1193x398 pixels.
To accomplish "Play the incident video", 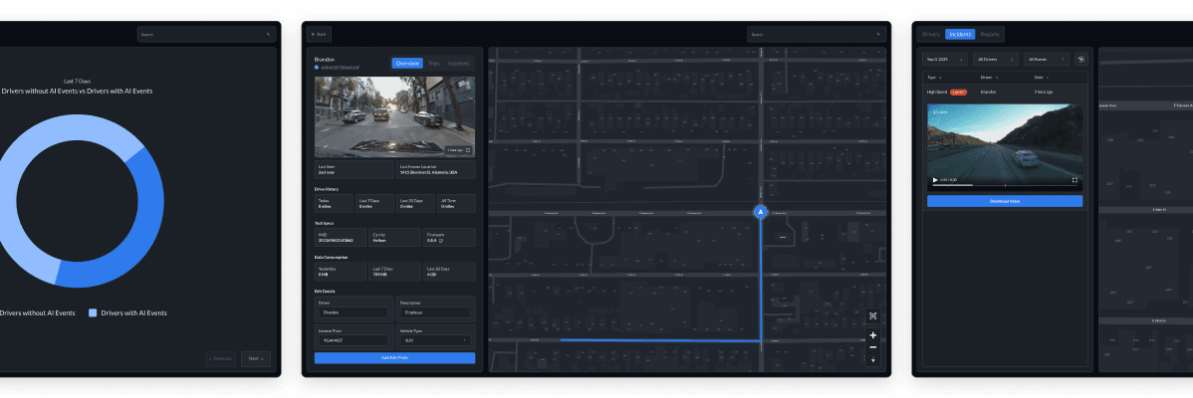I will (935, 180).
